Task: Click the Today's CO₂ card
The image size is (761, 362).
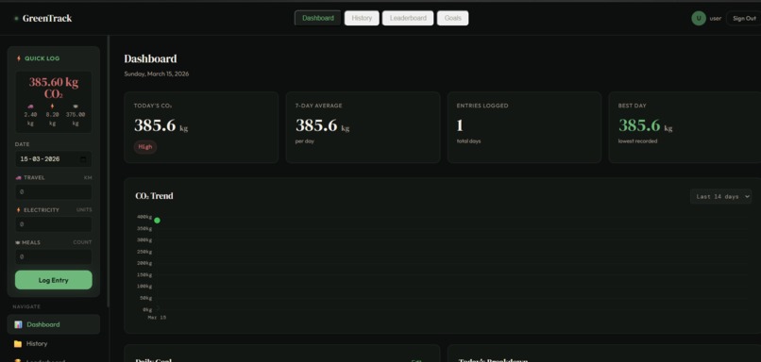Action: click(201, 127)
